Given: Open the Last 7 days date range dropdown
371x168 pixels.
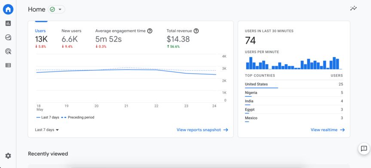Looking at the screenshot, I should pyautogui.click(x=47, y=130).
